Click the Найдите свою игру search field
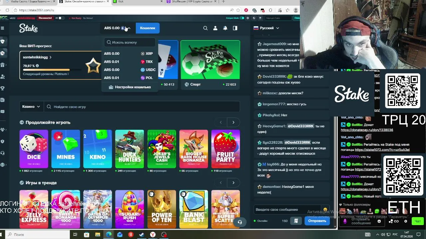Screen dimensions: 426x239 click(x=142, y=107)
